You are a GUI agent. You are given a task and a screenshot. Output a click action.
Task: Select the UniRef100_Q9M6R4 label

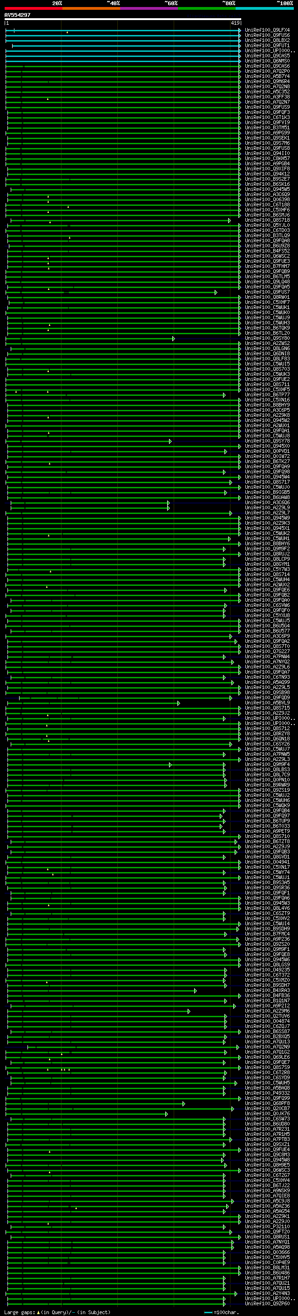267,81
